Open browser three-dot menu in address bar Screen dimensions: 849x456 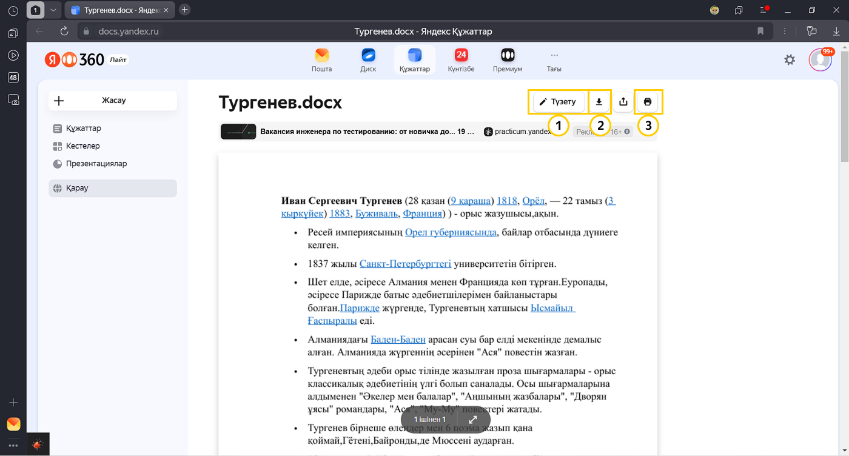(785, 31)
